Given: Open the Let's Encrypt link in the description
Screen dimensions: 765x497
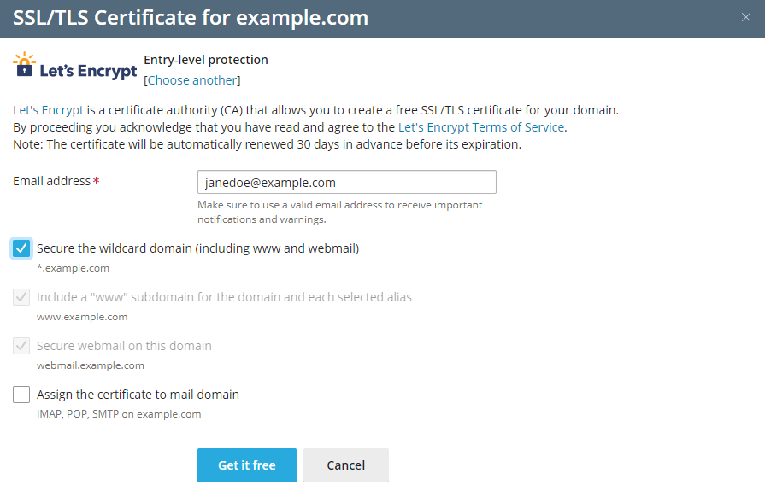Looking at the screenshot, I should coord(48,110).
